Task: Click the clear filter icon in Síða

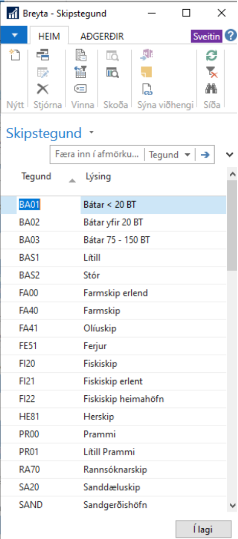Action: point(211,72)
